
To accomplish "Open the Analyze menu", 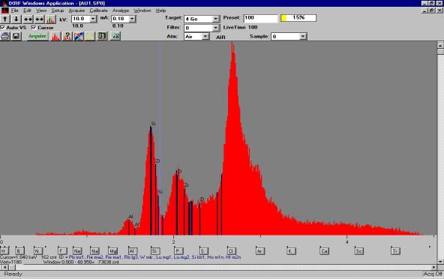I will point(121,10).
